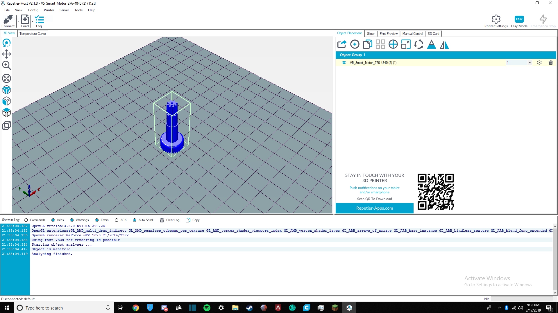Click the Copy objects icon

click(x=367, y=44)
